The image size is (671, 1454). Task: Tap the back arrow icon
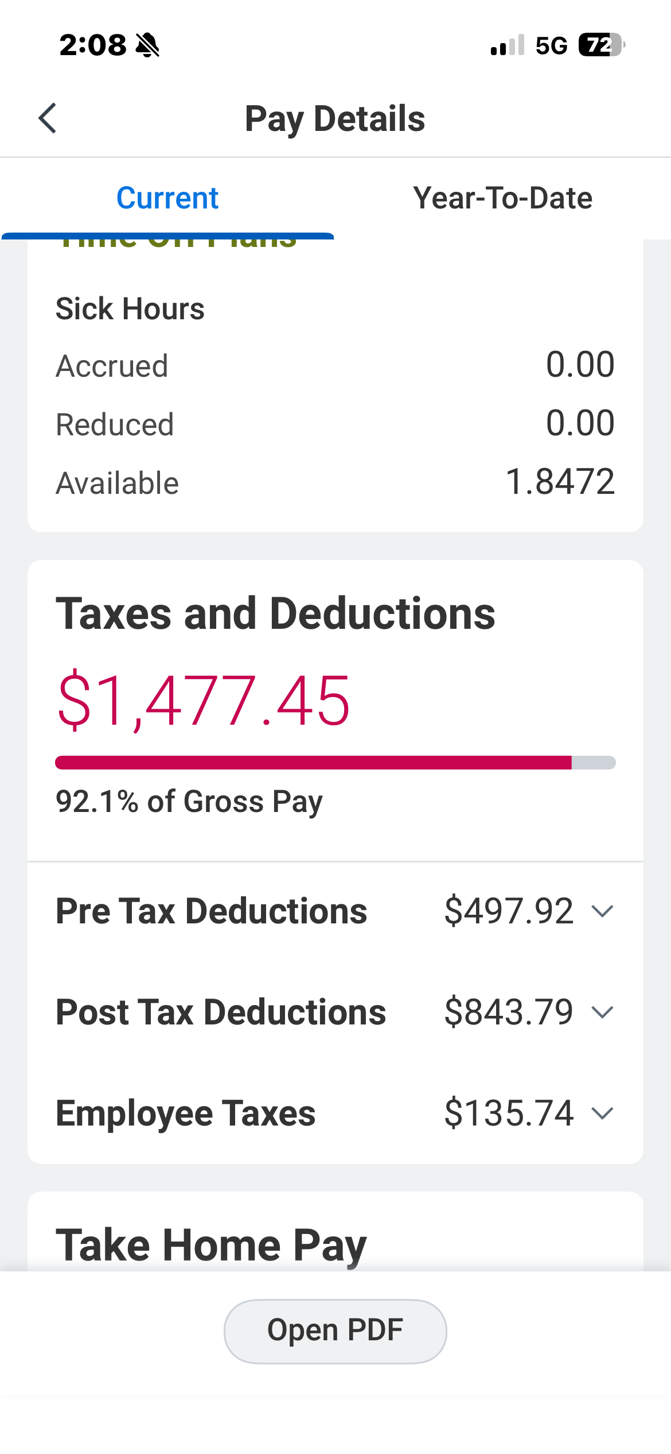coord(48,118)
